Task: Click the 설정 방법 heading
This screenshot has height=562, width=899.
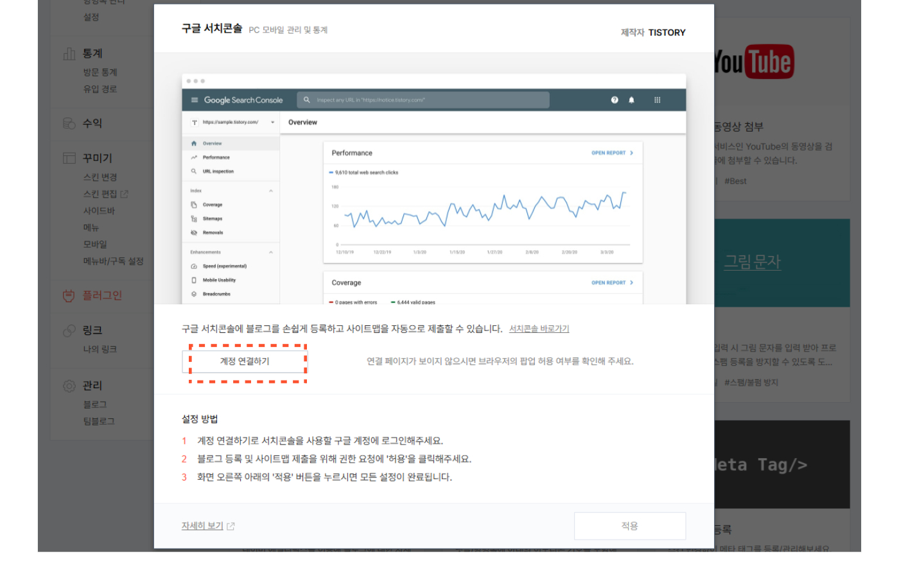Action: click(x=200, y=419)
